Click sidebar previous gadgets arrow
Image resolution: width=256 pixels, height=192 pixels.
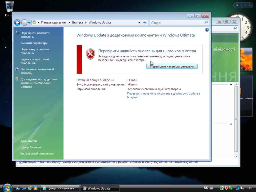point(245,5)
